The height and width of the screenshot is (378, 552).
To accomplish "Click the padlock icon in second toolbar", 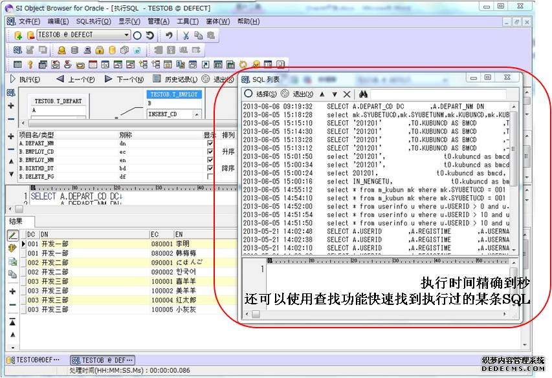I will click(x=100, y=50).
